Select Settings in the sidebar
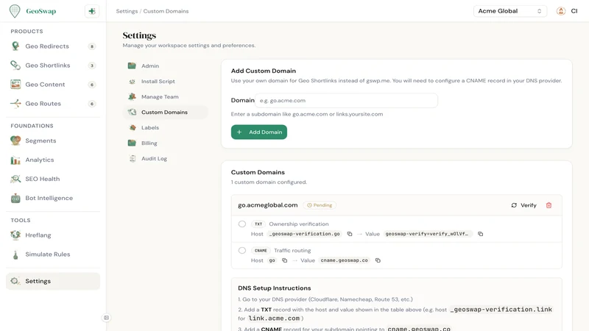Image resolution: width=589 pixels, height=331 pixels. pyautogui.click(x=53, y=281)
